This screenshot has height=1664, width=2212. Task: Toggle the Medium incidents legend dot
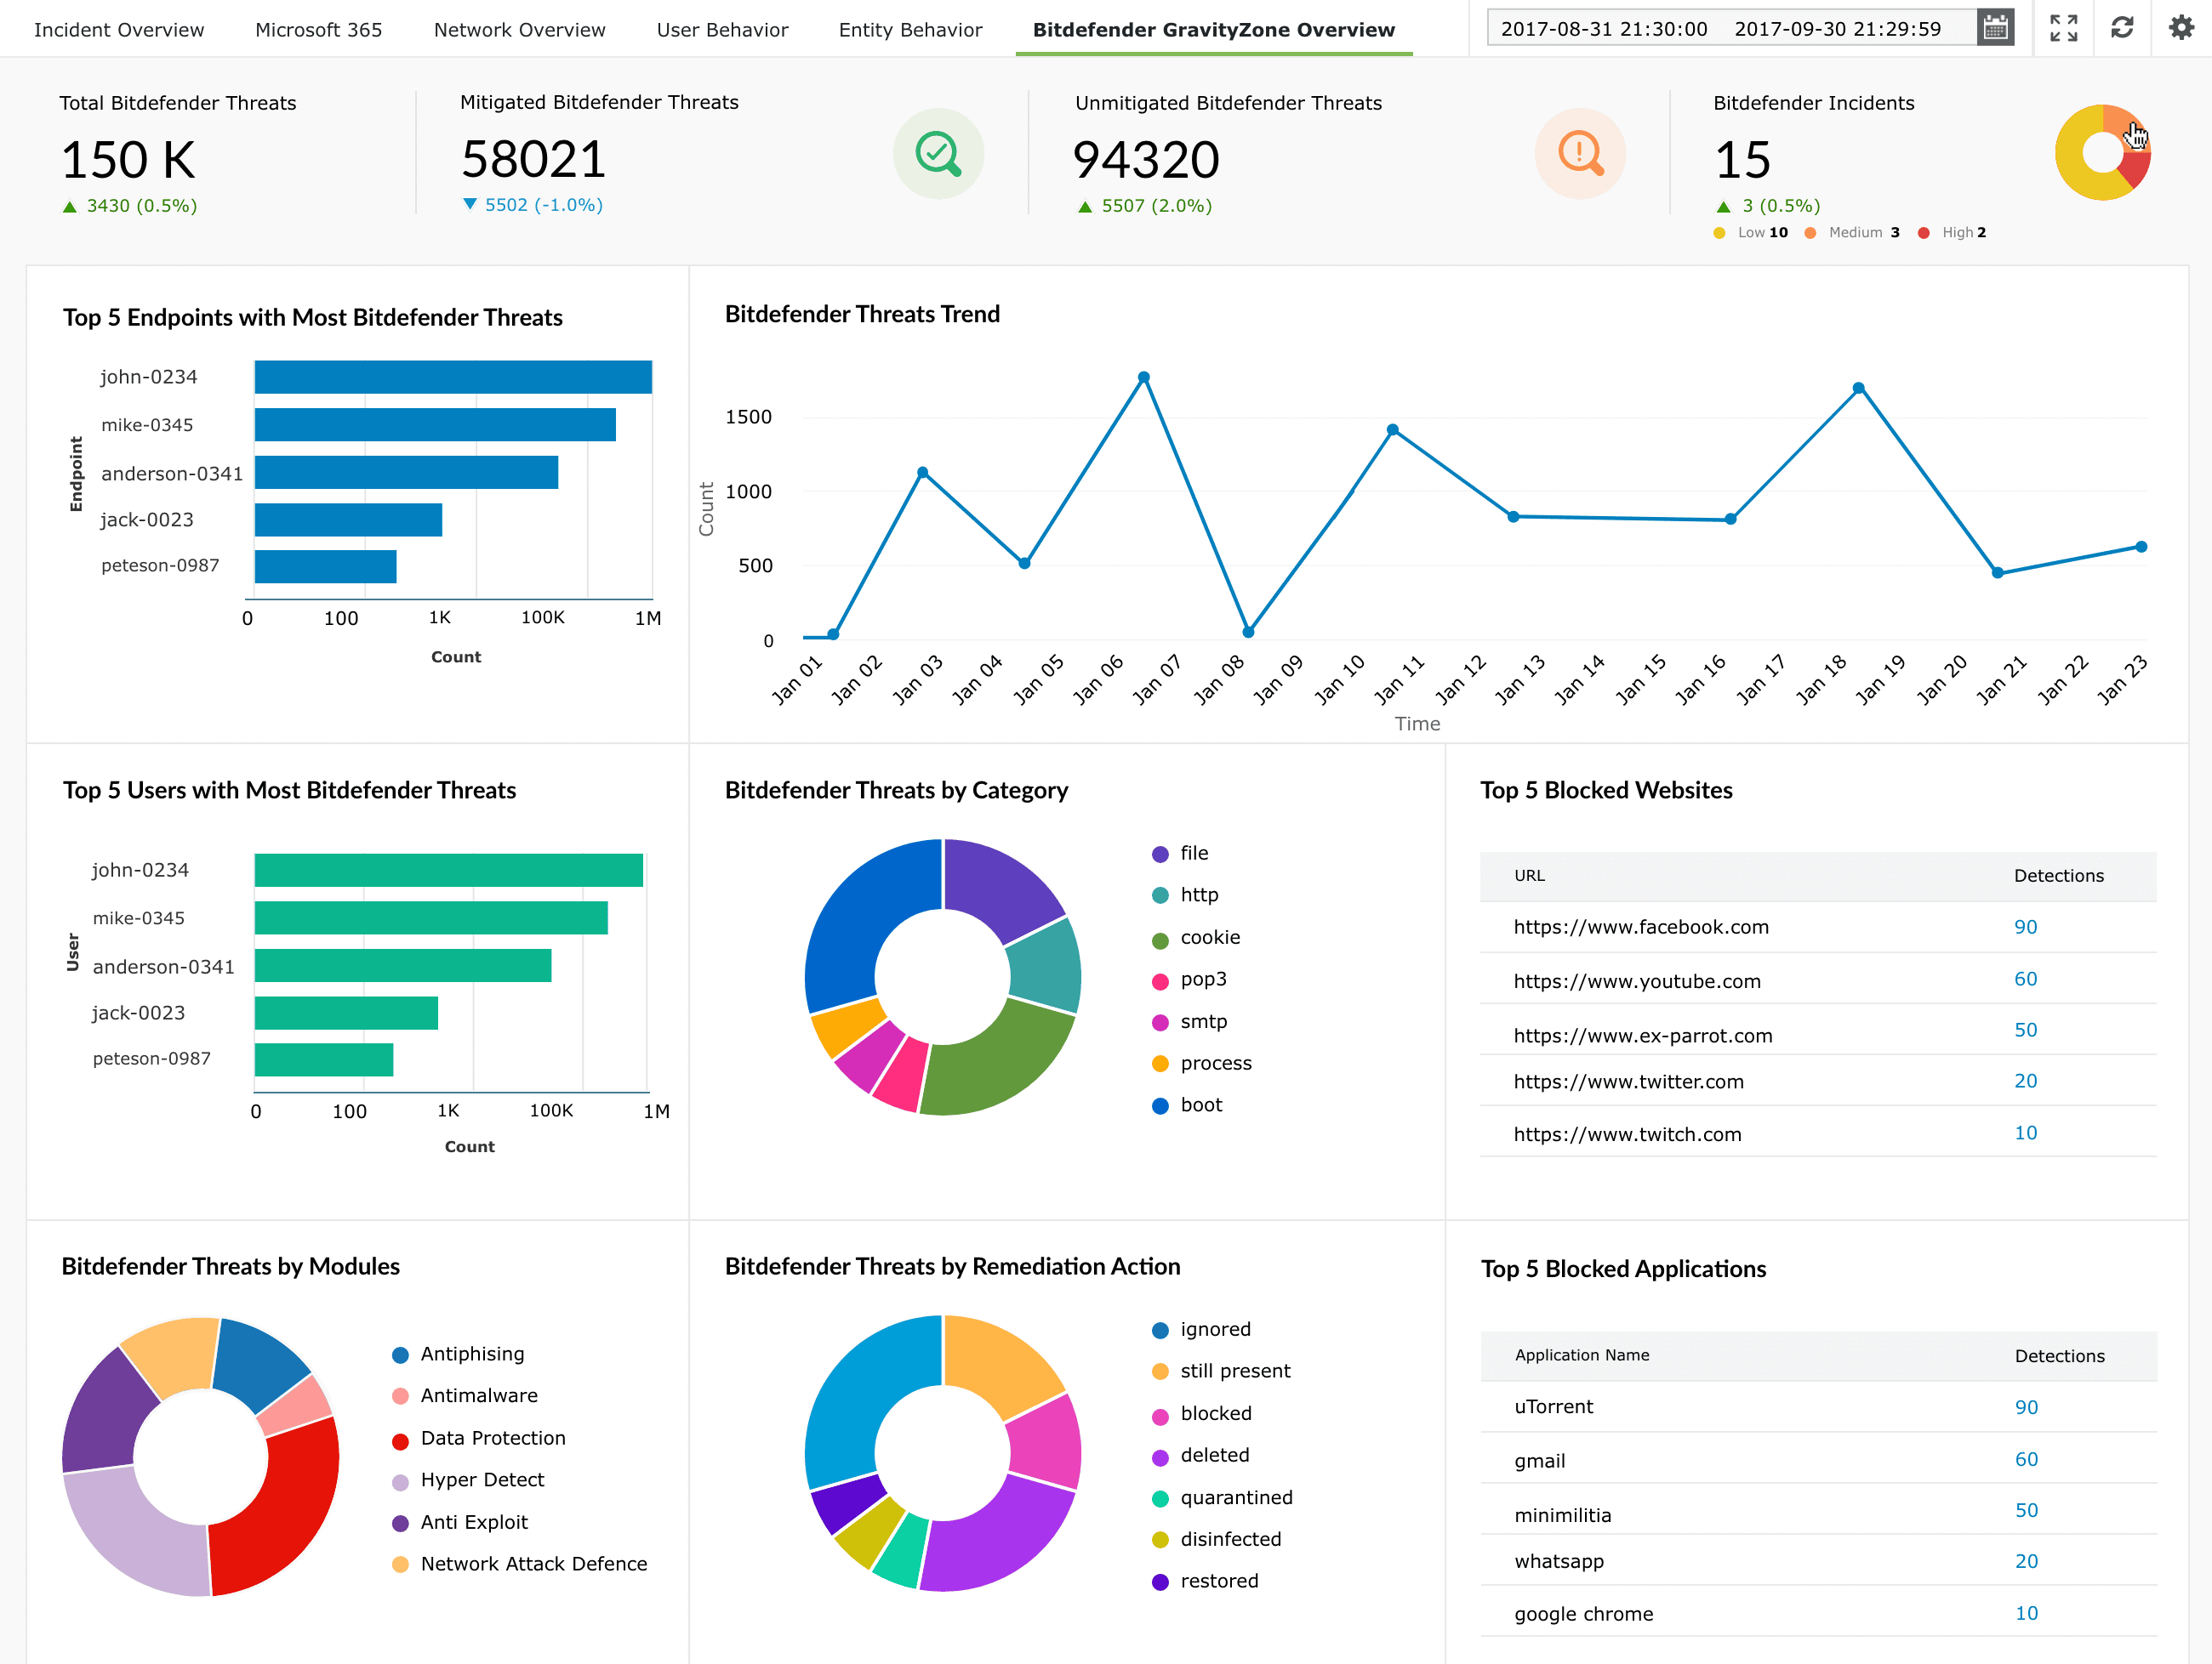pos(1810,233)
